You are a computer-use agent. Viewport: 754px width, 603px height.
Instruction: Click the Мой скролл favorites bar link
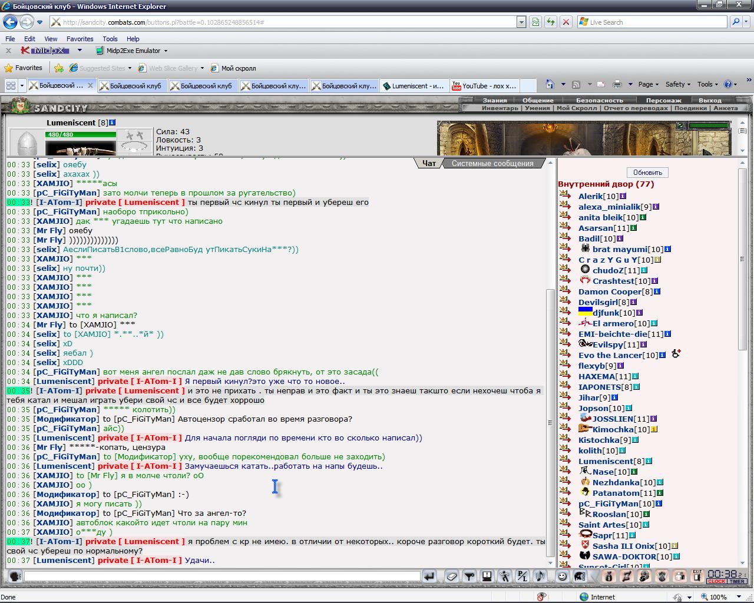tap(233, 68)
